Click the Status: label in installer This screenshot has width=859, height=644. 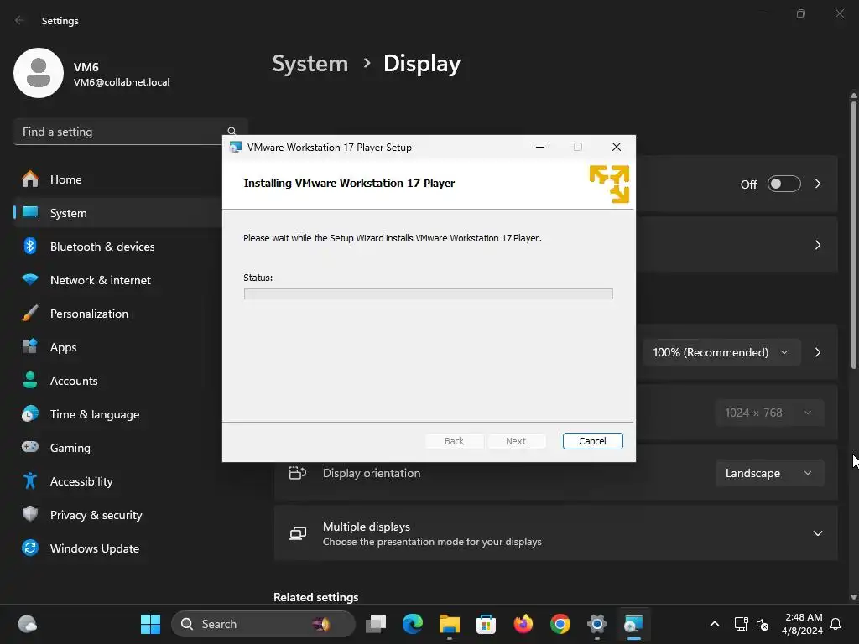[x=258, y=278]
